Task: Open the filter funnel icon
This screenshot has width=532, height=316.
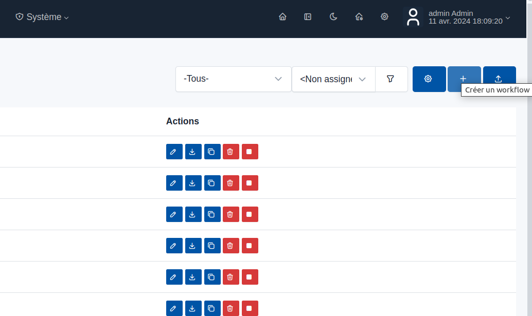Action: click(x=391, y=79)
